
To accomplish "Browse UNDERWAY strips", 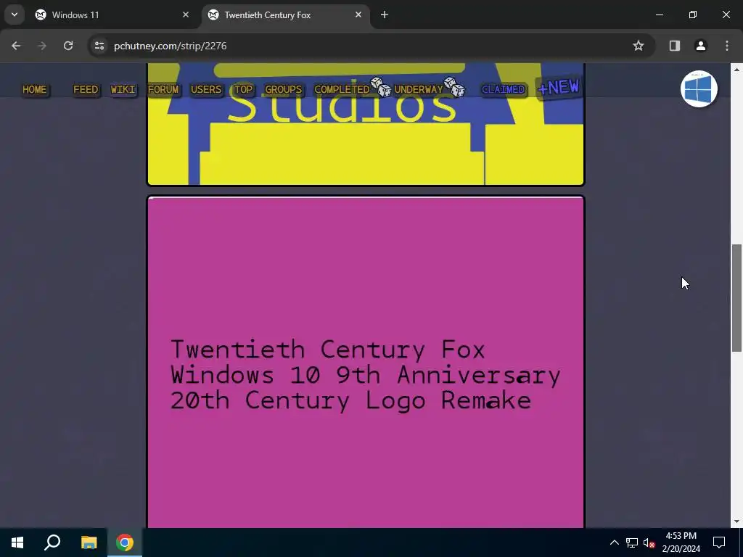I will click(x=419, y=89).
